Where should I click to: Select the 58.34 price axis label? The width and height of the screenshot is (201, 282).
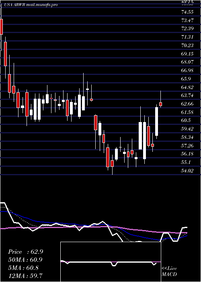pyautogui.click(x=187, y=137)
